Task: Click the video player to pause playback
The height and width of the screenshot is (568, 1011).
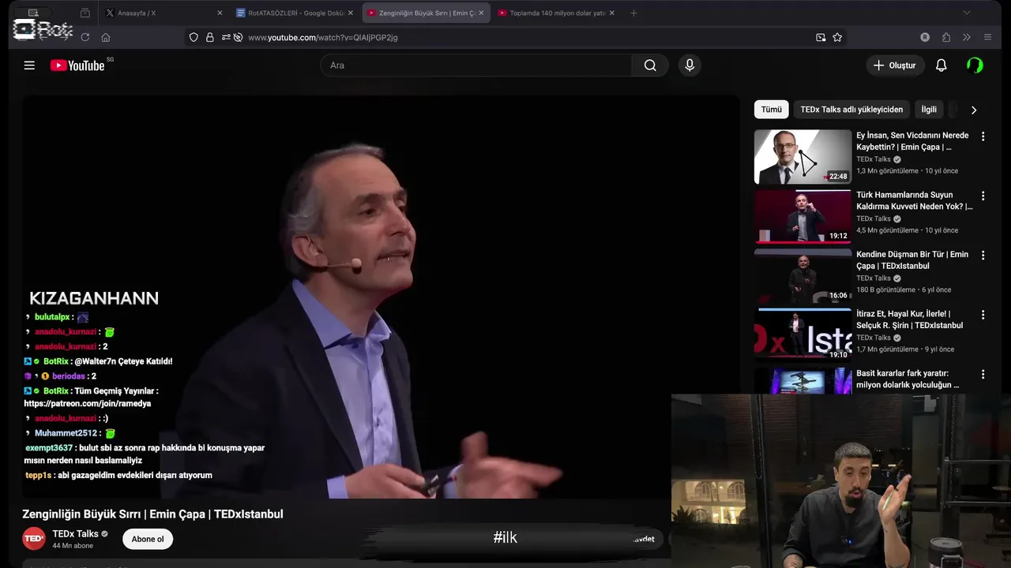Action: click(381, 297)
